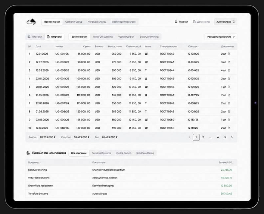
Task: Open Документы navigation link
Action: [x=202, y=22]
